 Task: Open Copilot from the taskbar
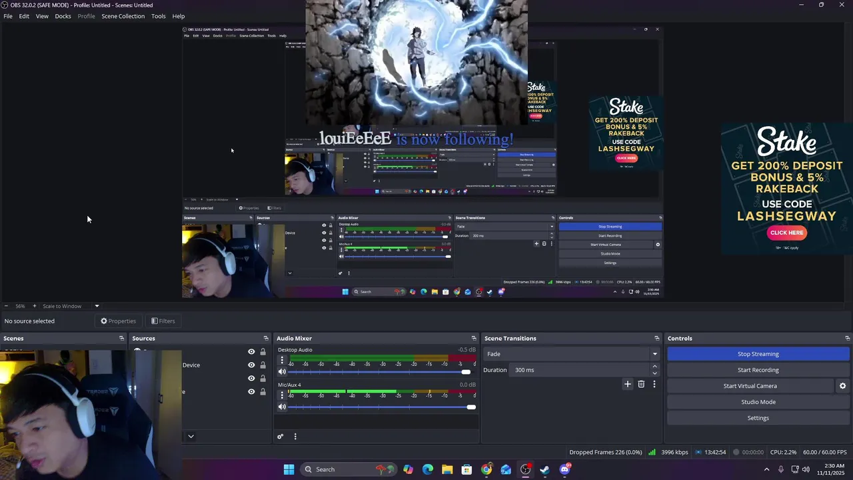(408, 469)
